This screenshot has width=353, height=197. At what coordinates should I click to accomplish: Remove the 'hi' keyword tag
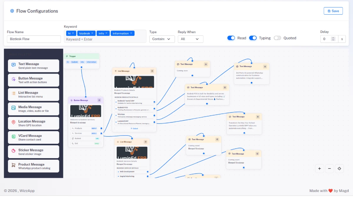(73, 33)
